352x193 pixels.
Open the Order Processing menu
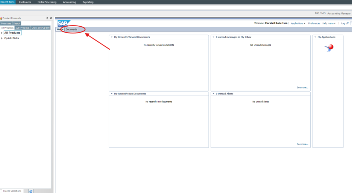click(47, 2)
